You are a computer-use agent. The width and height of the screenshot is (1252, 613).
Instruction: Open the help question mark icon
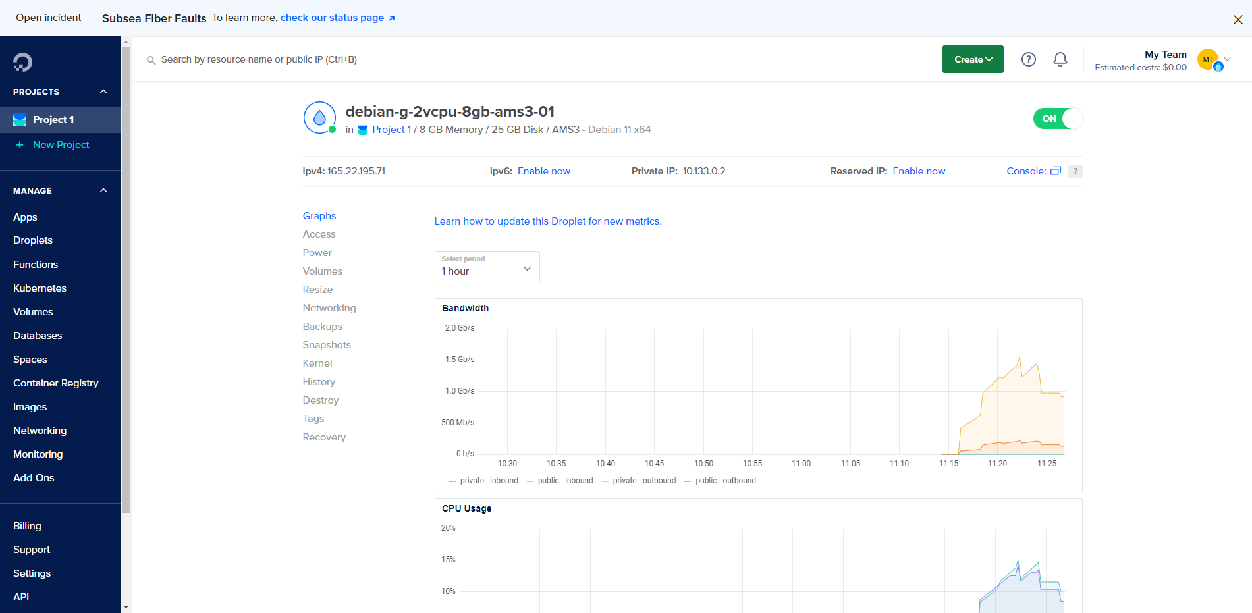(x=1028, y=59)
